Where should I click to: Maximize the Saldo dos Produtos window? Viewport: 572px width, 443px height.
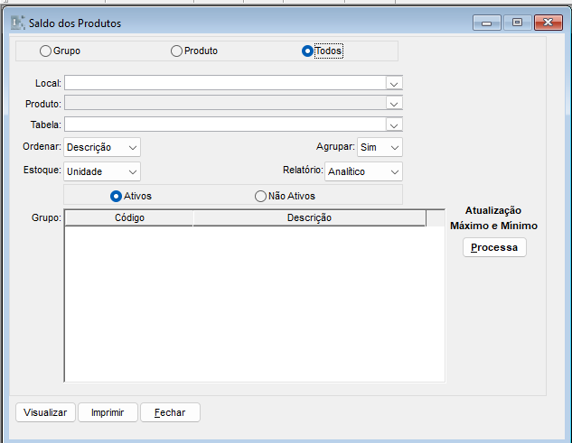coord(517,23)
